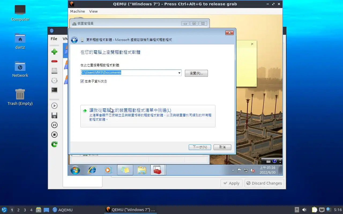Click host panel file manager icon
This screenshot has width=343, height=214.
pos(39,210)
